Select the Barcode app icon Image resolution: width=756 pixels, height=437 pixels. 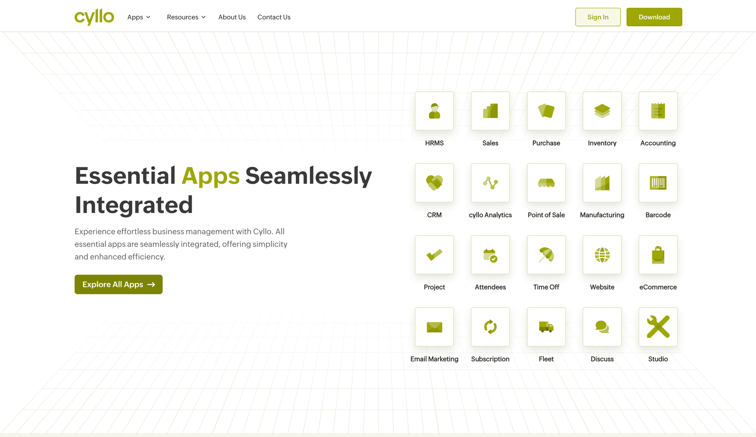point(658,183)
